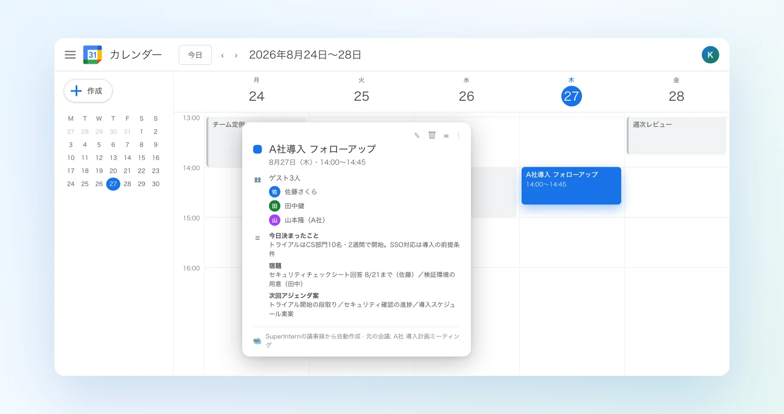Select highlighted 27 in the mini calendar

113,184
